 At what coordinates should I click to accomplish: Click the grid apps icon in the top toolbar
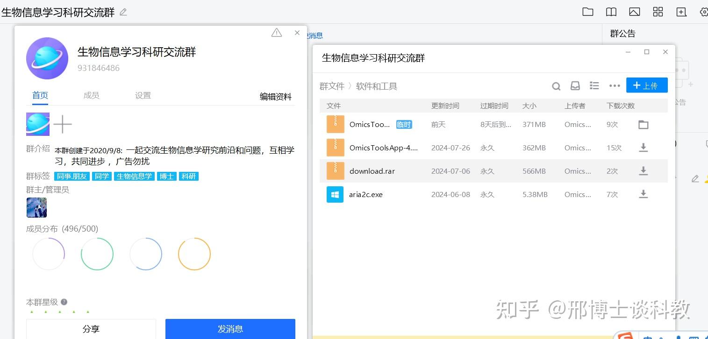click(x=658, y=12)
